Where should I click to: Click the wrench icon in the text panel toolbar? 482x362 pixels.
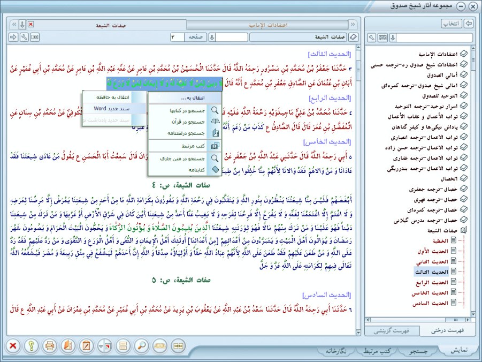coord(24,37)
